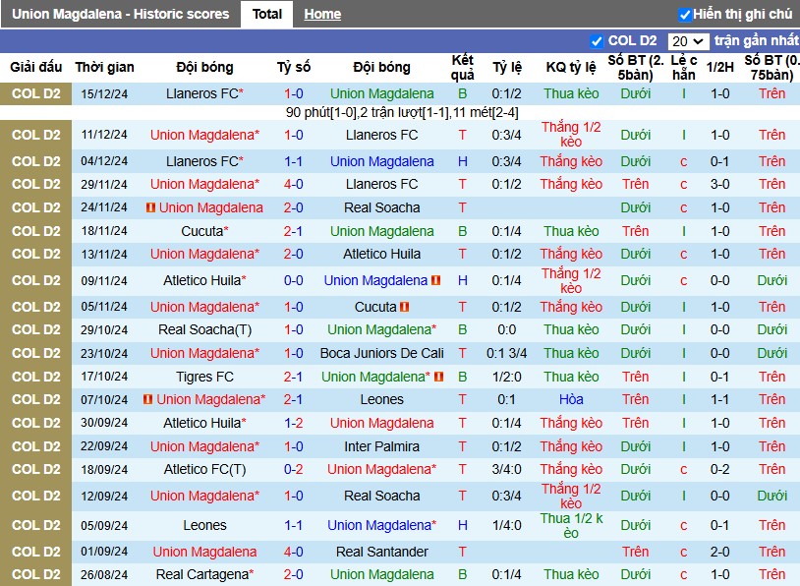Click the 1-1 half-time score on 07/10/24
This screenshot has width=800, height=586.
tap(719, 399)
